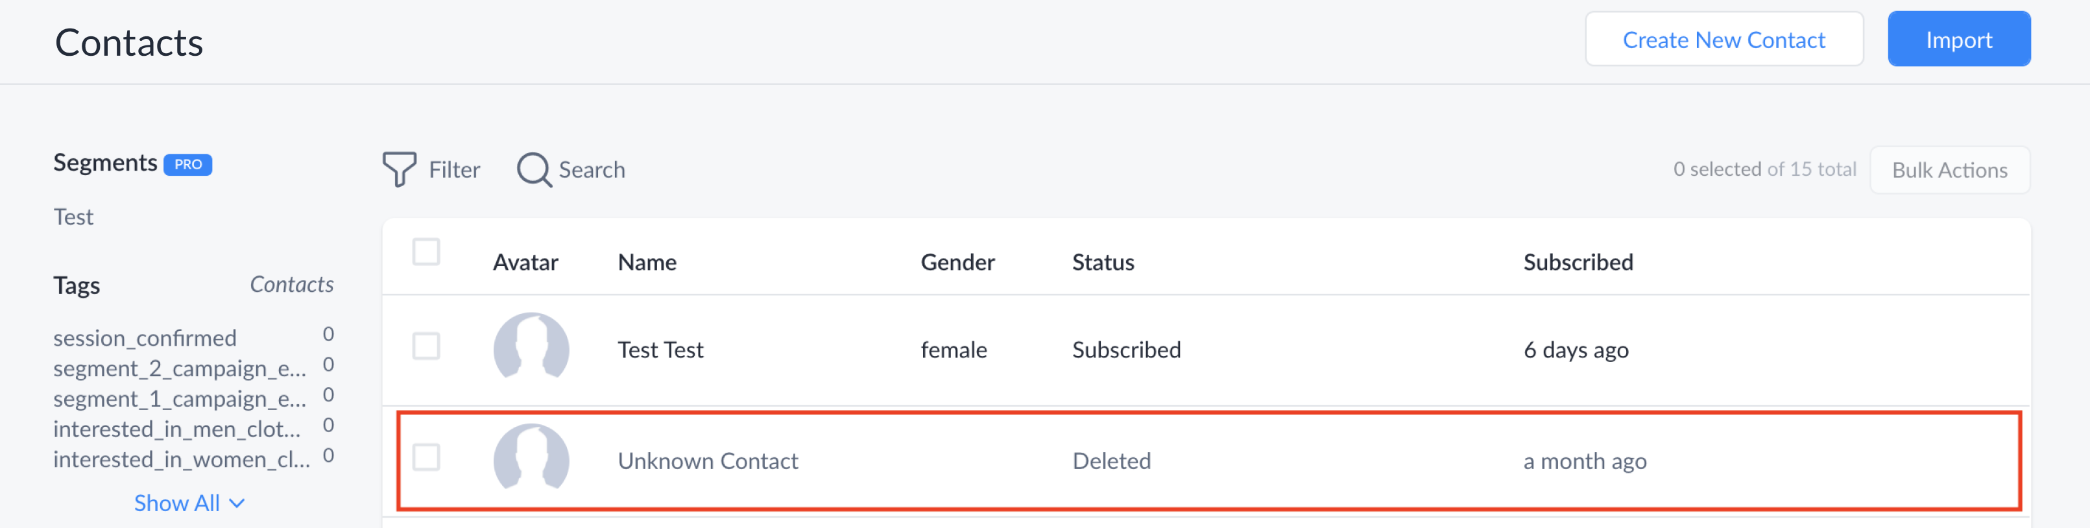
Task: Click the Create New Contact button
Action: click(1724, 40)
